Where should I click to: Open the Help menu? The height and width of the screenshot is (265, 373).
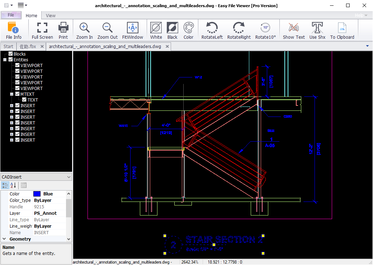pyautogui.click(x=361, y=15)
